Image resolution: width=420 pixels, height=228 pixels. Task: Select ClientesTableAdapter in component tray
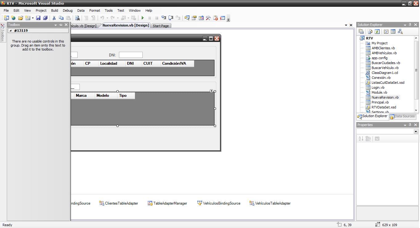(x=119, y=203)
